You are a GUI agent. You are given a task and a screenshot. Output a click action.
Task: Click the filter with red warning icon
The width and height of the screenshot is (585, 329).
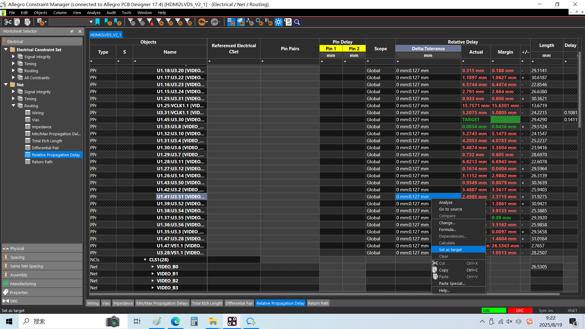pos(151,22)
